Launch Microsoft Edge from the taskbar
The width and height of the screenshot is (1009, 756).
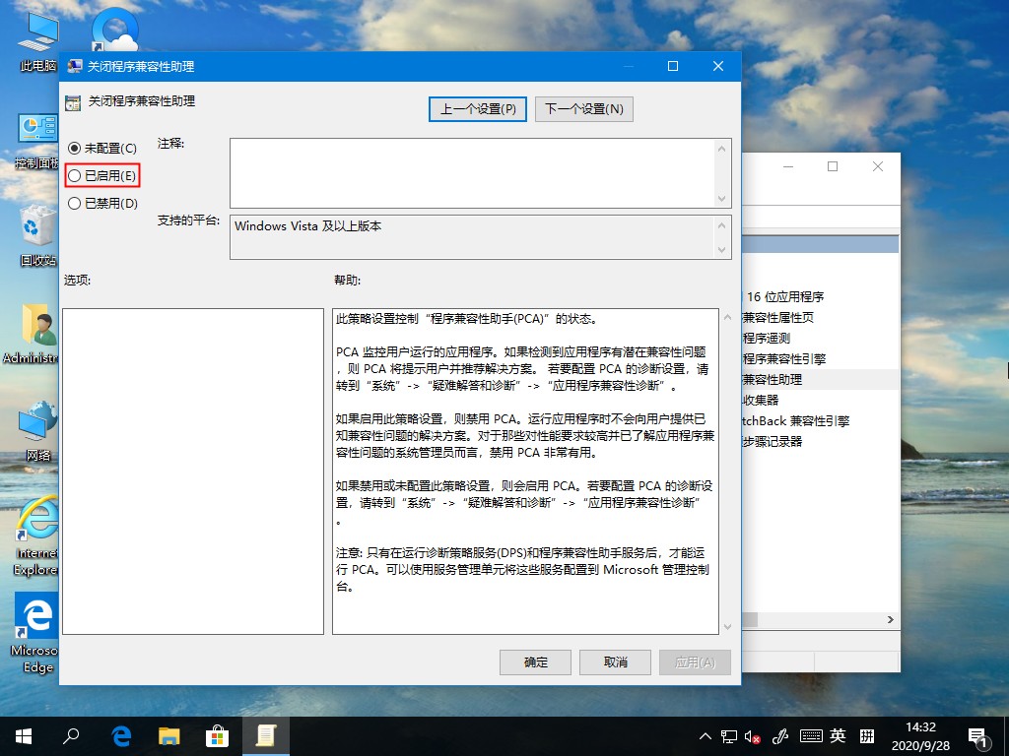pos(120,735)
